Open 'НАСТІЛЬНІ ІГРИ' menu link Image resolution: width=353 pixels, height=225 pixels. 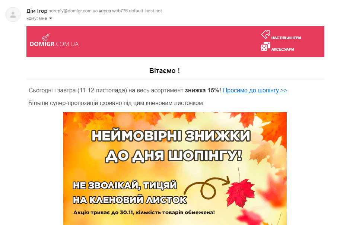click(x=286, y=38)
